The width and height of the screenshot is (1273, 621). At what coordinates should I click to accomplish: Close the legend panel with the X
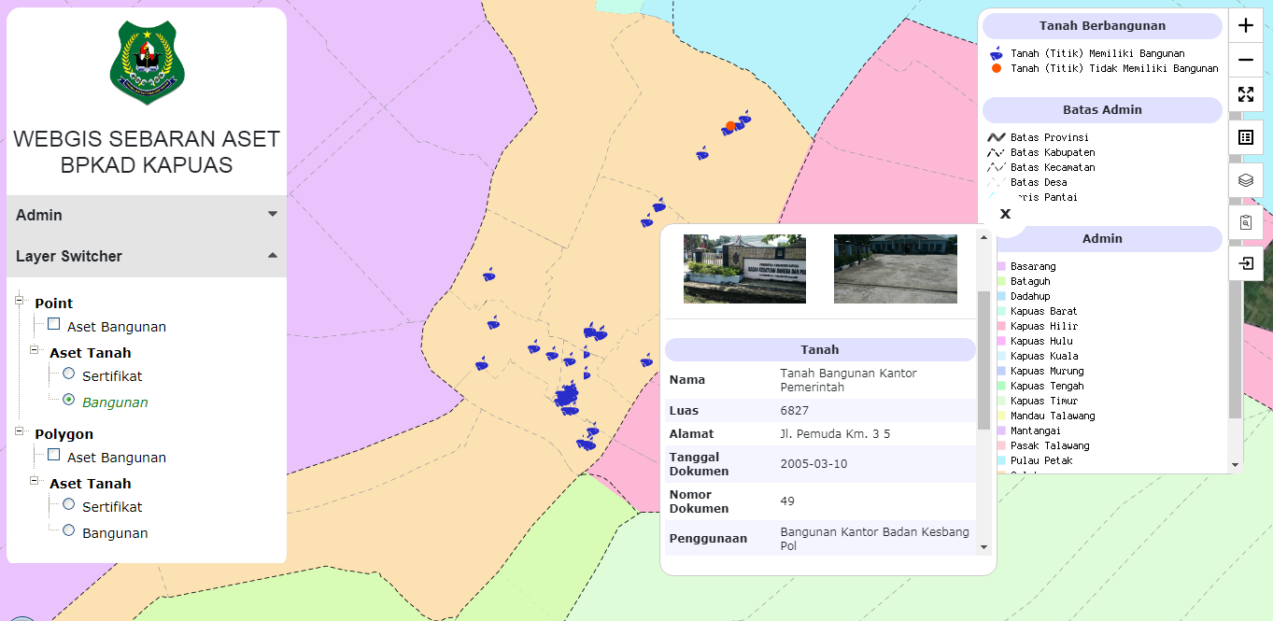point(1004,213)
